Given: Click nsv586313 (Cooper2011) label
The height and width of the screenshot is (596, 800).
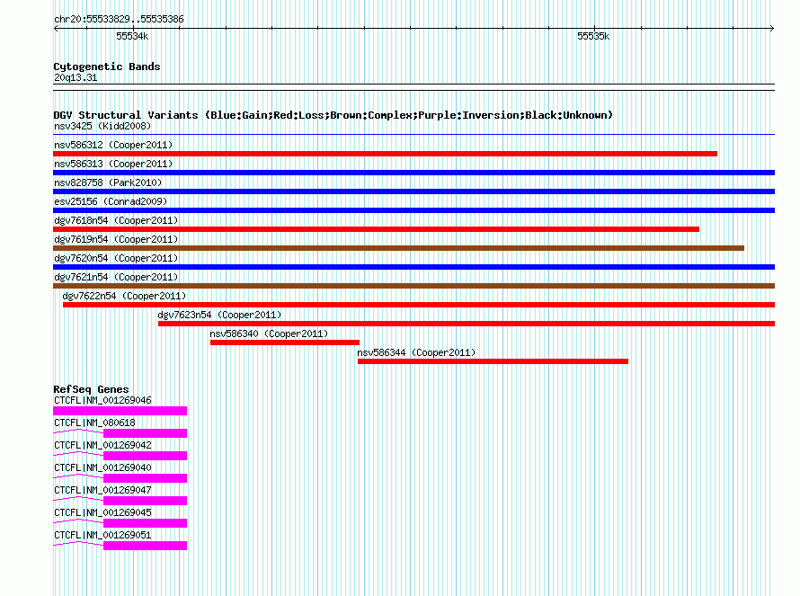Looking at the screenshot, I should tap(113, 164).
